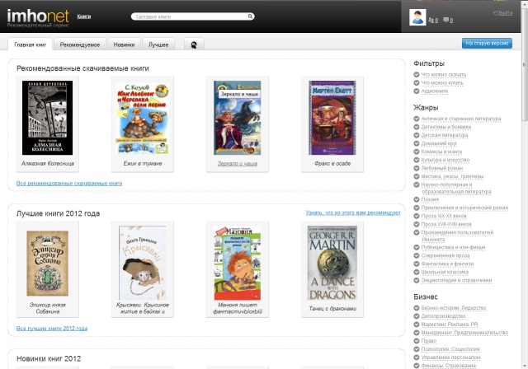The width and height of the screenshot is (528, 369).
Task: Click Все рекомендованные скачиваемые книги link
Action: 69,183
